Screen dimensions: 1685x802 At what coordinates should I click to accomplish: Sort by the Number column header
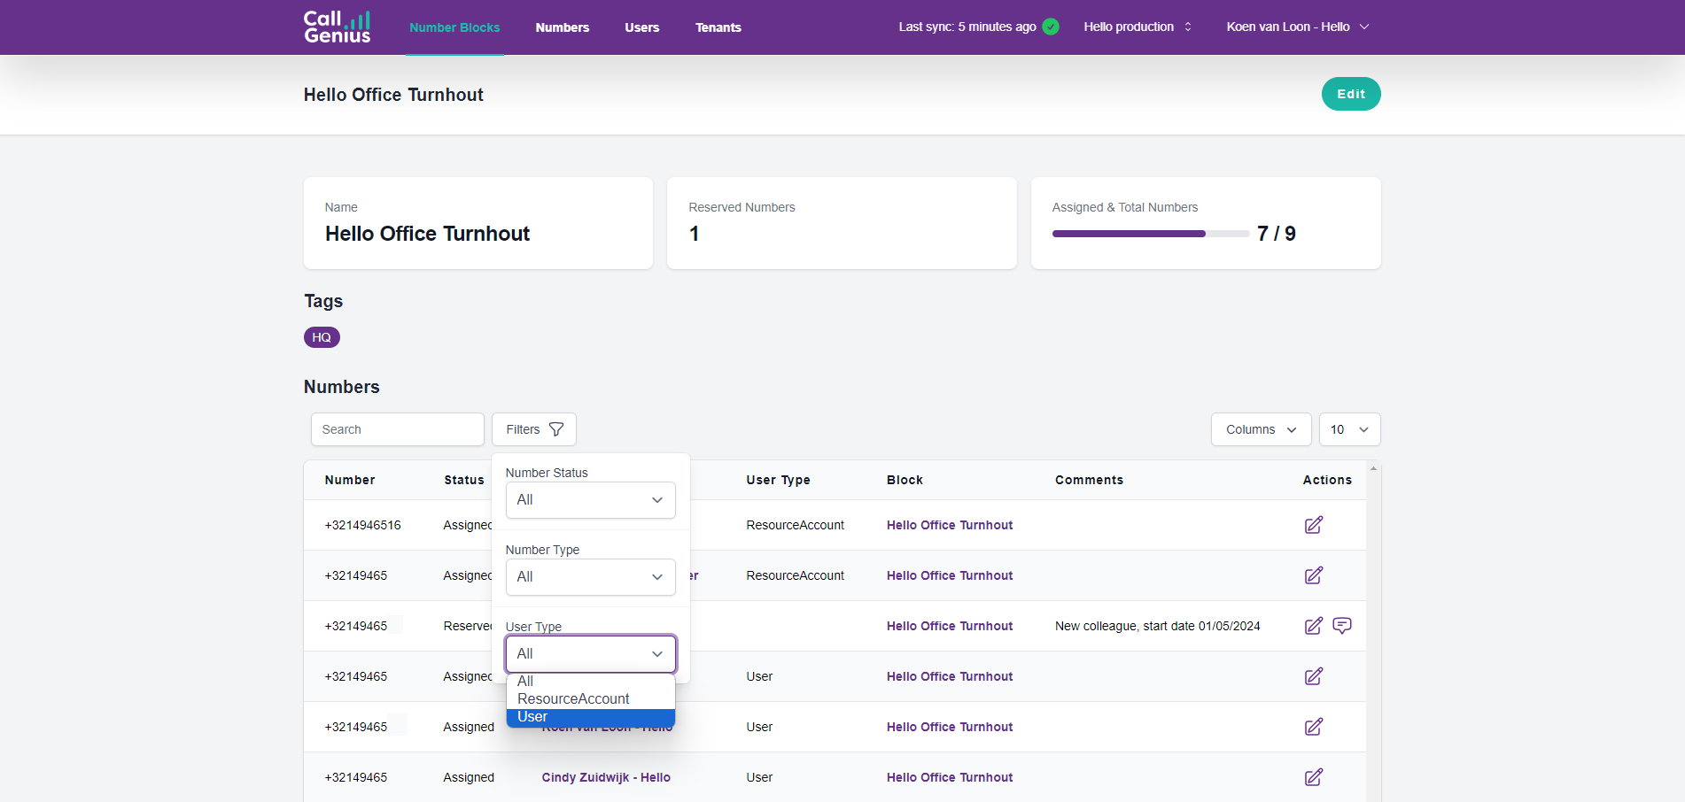point(350,480)
